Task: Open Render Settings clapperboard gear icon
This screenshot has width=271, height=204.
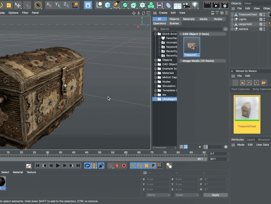Action: pos(225,5)
